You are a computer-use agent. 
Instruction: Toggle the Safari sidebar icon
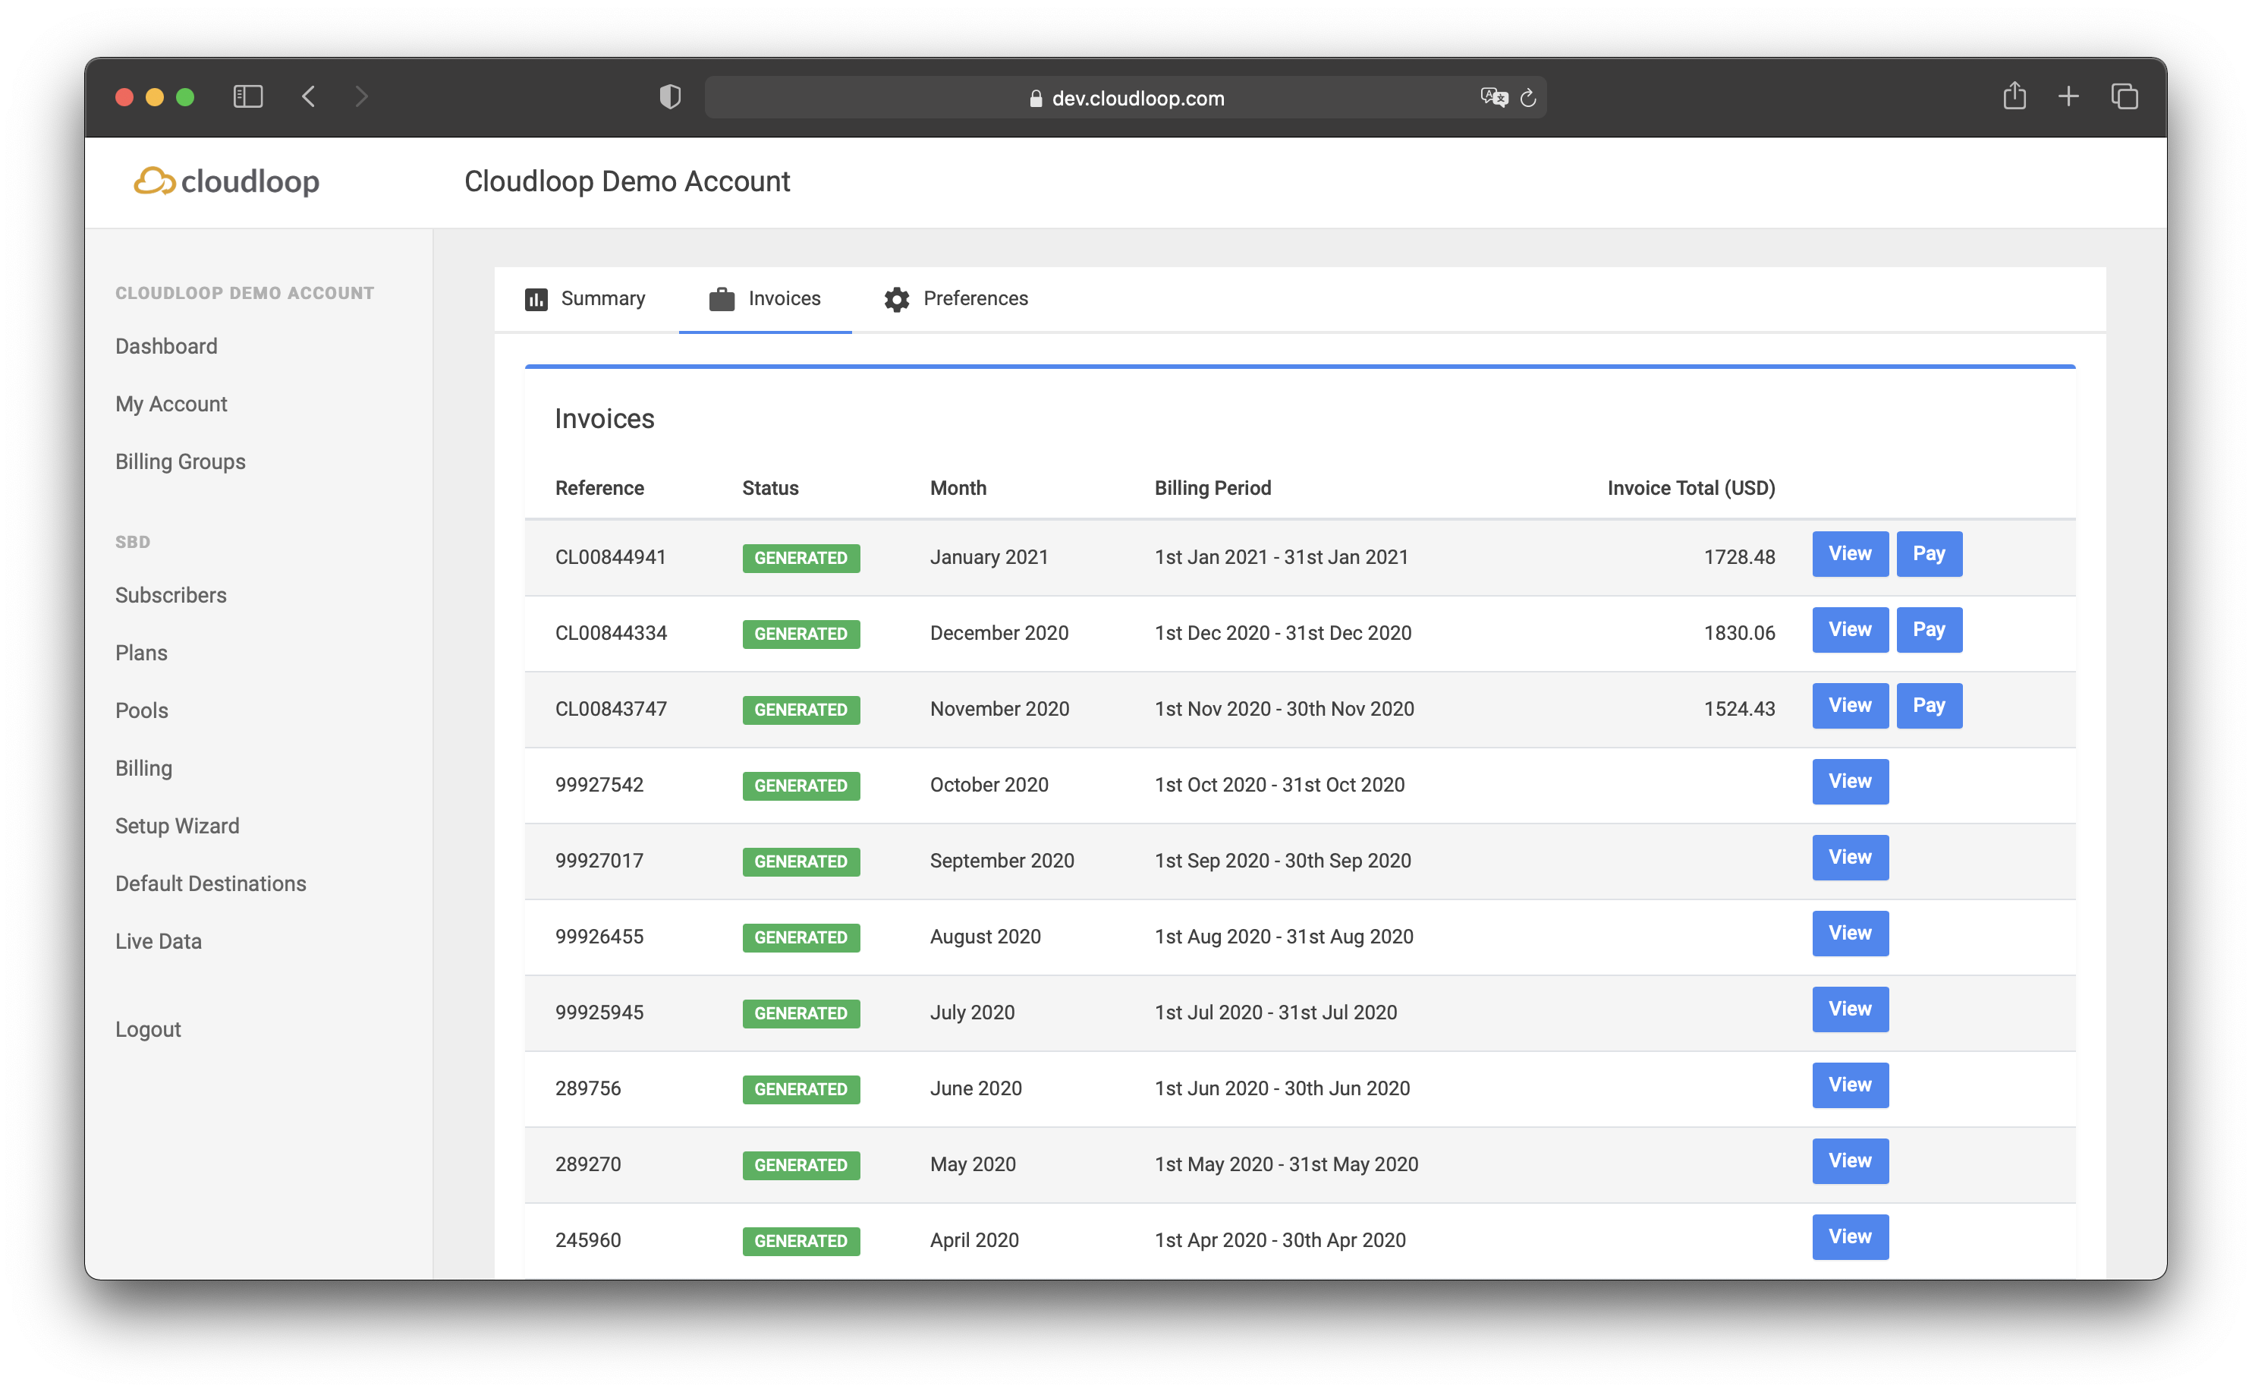[x=247, y=96]
